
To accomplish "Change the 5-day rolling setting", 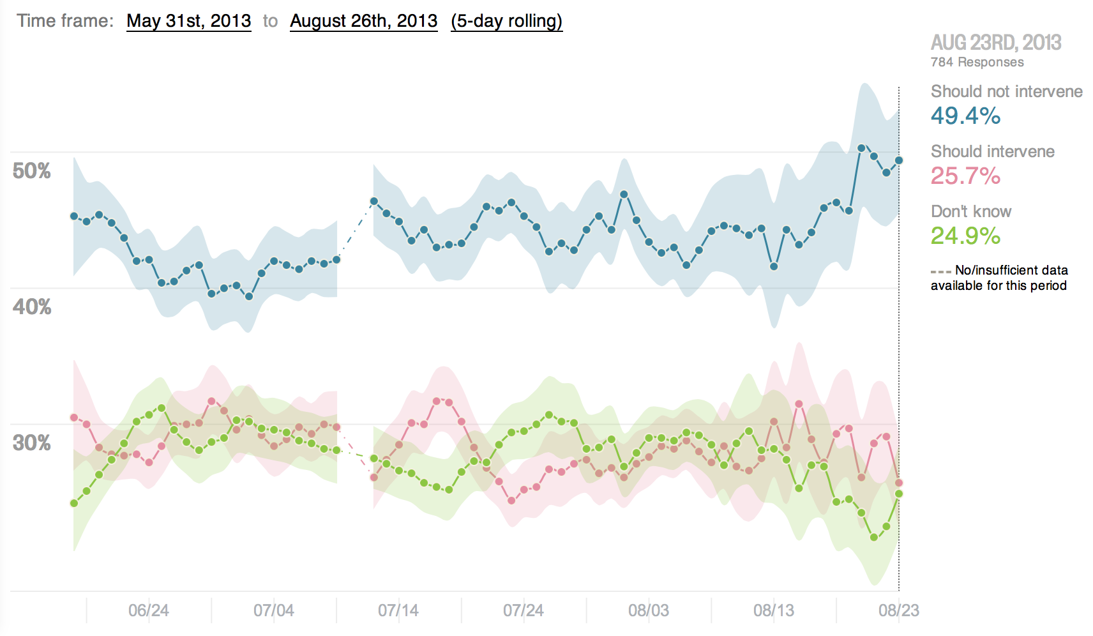I will (506, 21).
